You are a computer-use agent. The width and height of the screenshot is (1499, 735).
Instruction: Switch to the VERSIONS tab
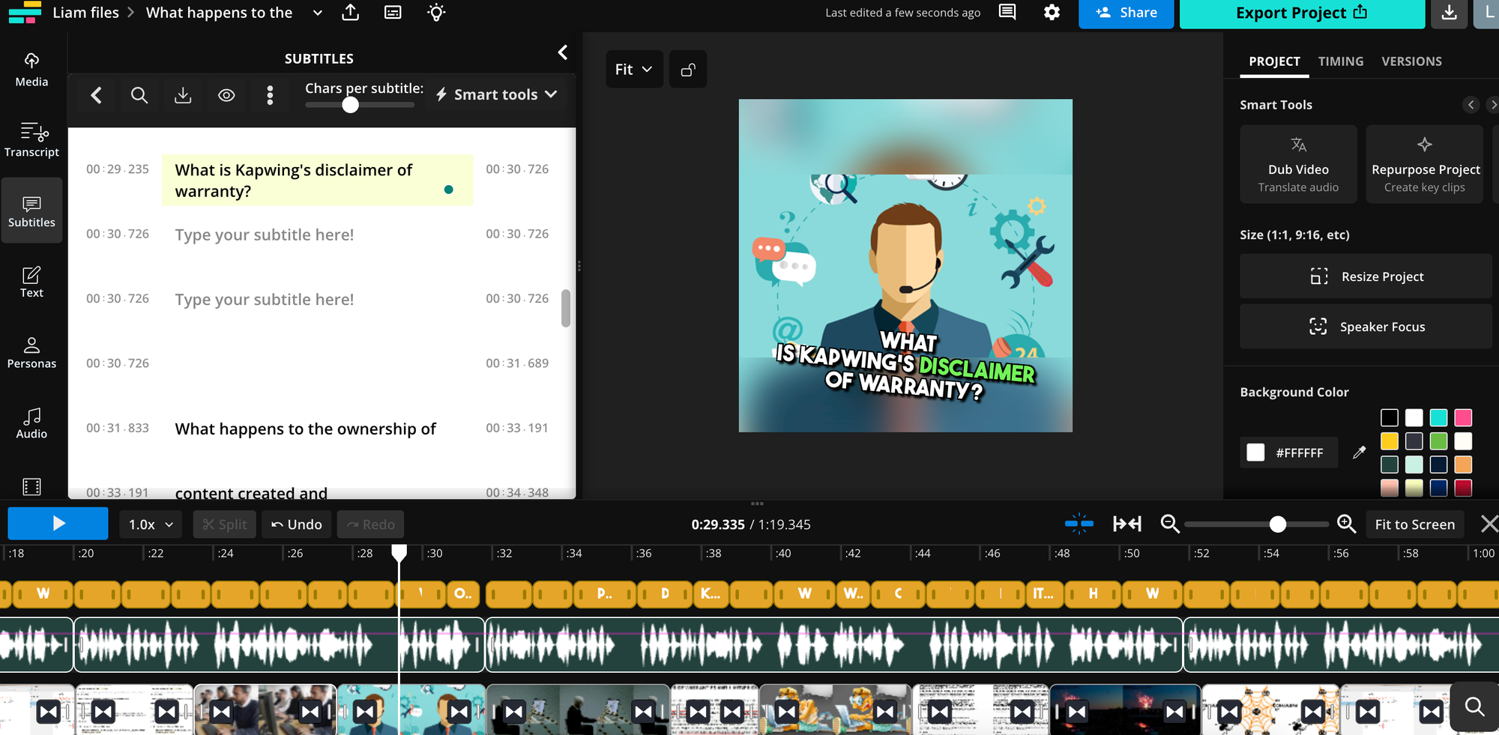[1411, 61]
